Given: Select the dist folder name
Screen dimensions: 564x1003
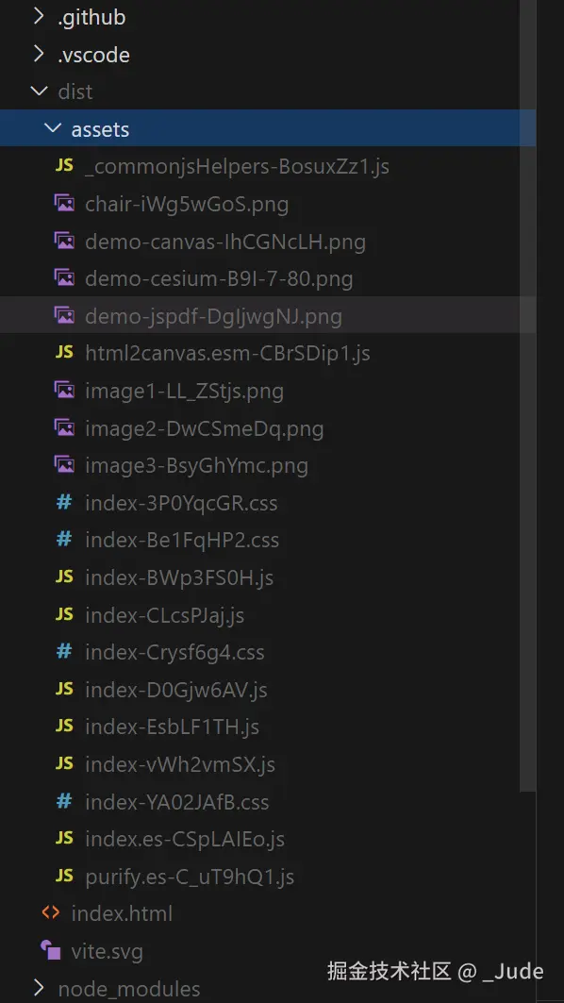Looking at the screenshot, I should click(x=75, y=92).
